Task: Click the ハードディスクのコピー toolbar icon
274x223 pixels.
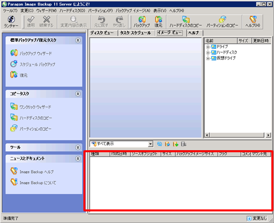Action: click(x=186, y=22)
